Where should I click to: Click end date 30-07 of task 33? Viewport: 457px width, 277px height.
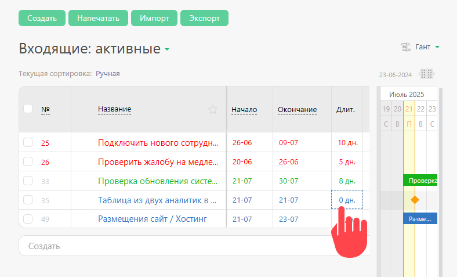pyautogui.click(x=289, y=181)
